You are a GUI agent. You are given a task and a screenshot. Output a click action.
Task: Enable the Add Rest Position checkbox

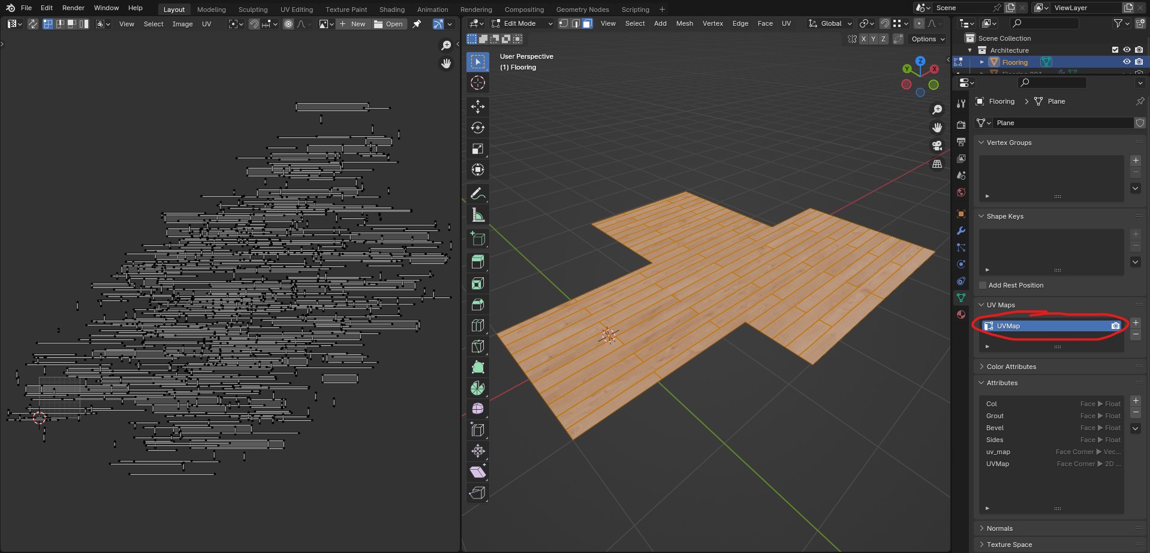pyautogui.click(x=983, y=285)
